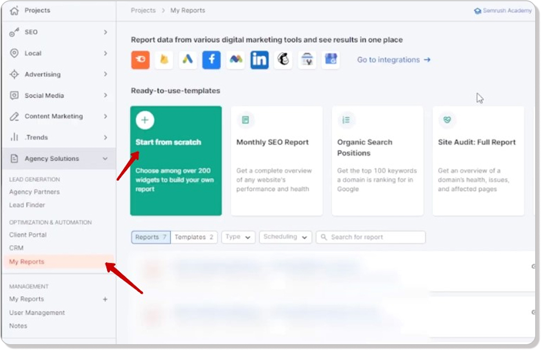The image size is (541, 350).
Task: Click the Local map pin icon
Action: coord(14,53)
